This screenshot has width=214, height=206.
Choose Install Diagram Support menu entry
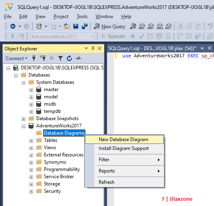[x=124, y=148]
